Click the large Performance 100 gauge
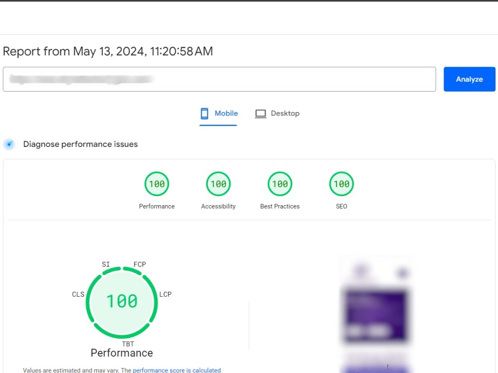Screen dimensions: 498x373 click(x=122, y=302)
